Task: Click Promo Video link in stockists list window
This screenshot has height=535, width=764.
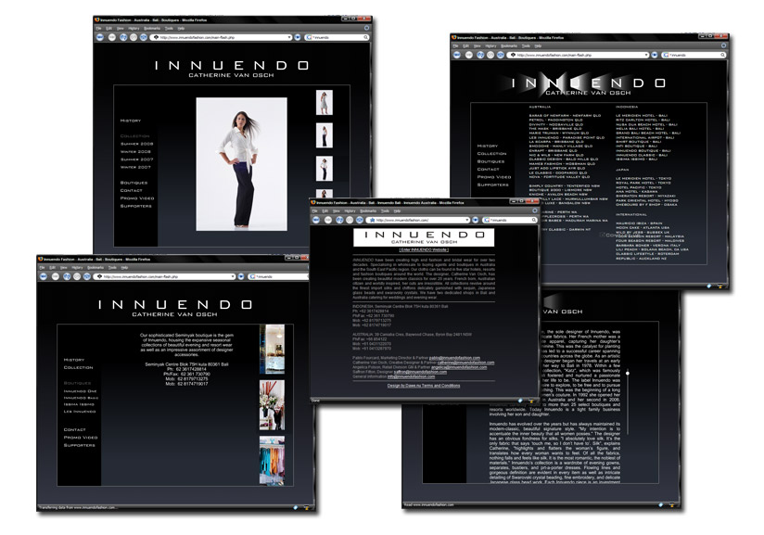Action: (494, 177)
